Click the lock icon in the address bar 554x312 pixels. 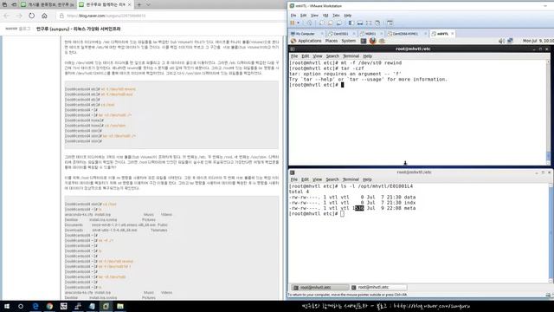[61, 16]
